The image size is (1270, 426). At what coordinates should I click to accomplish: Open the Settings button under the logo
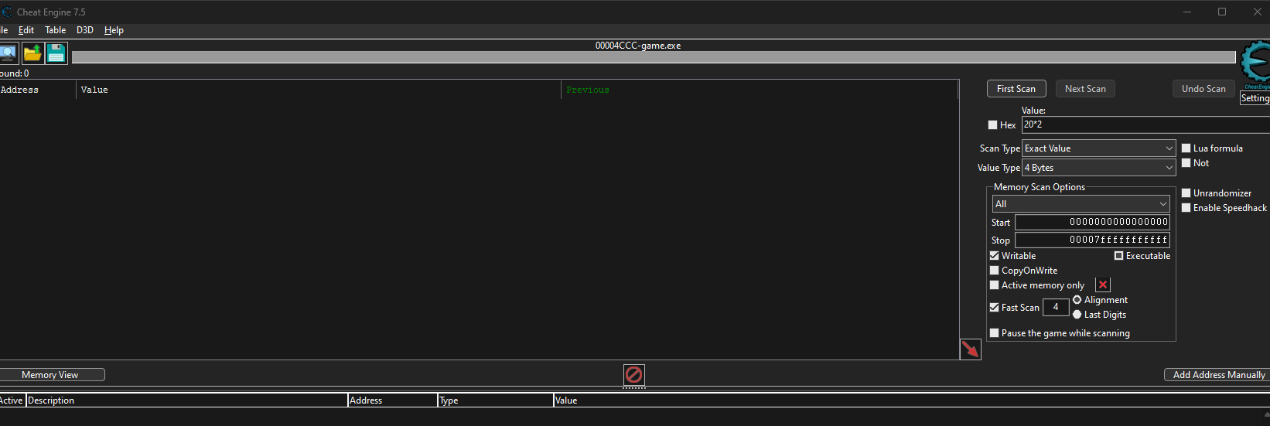pyautogui.click(x=1255, y=98)
